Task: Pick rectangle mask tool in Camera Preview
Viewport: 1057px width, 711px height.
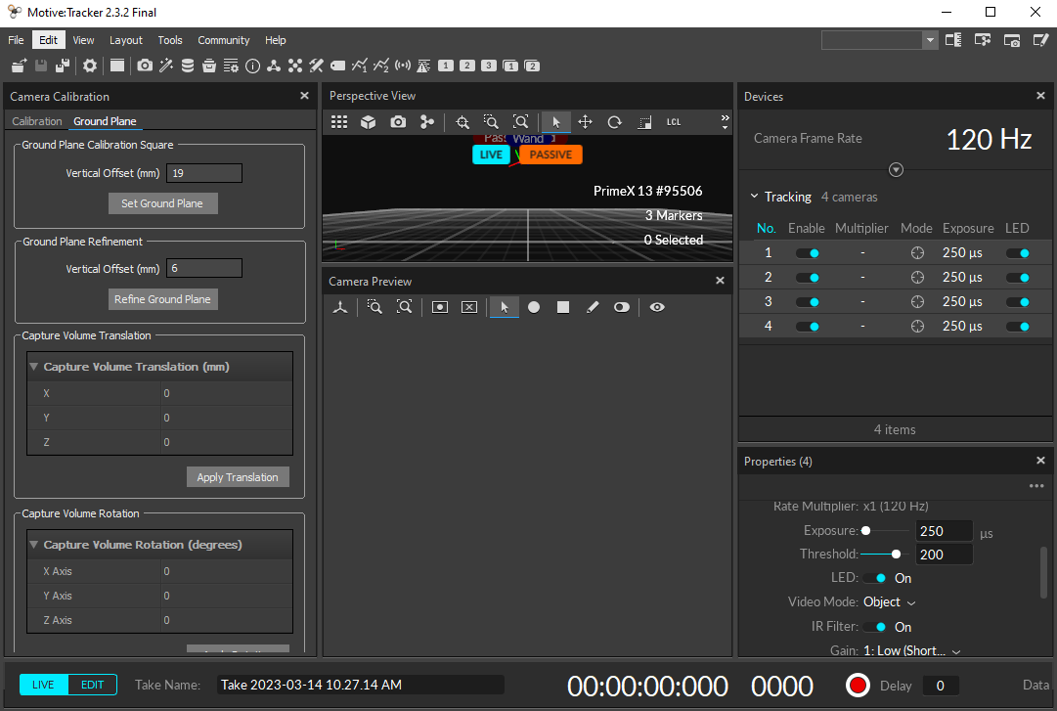Action: click(563, 307)
